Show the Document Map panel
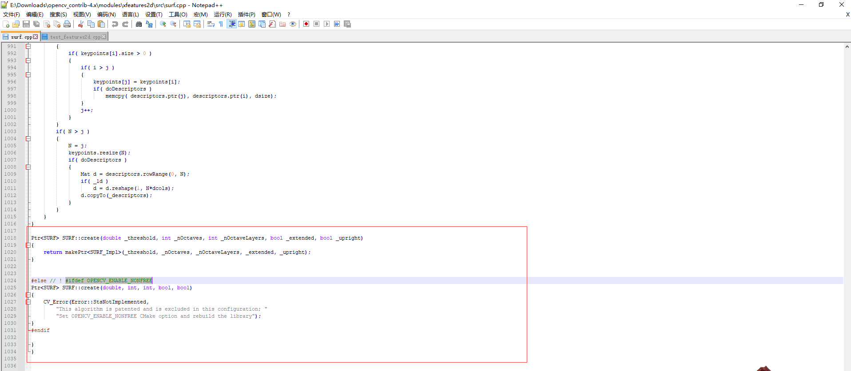Viewport: 851px width, 371px height. (x=252, y=24)
